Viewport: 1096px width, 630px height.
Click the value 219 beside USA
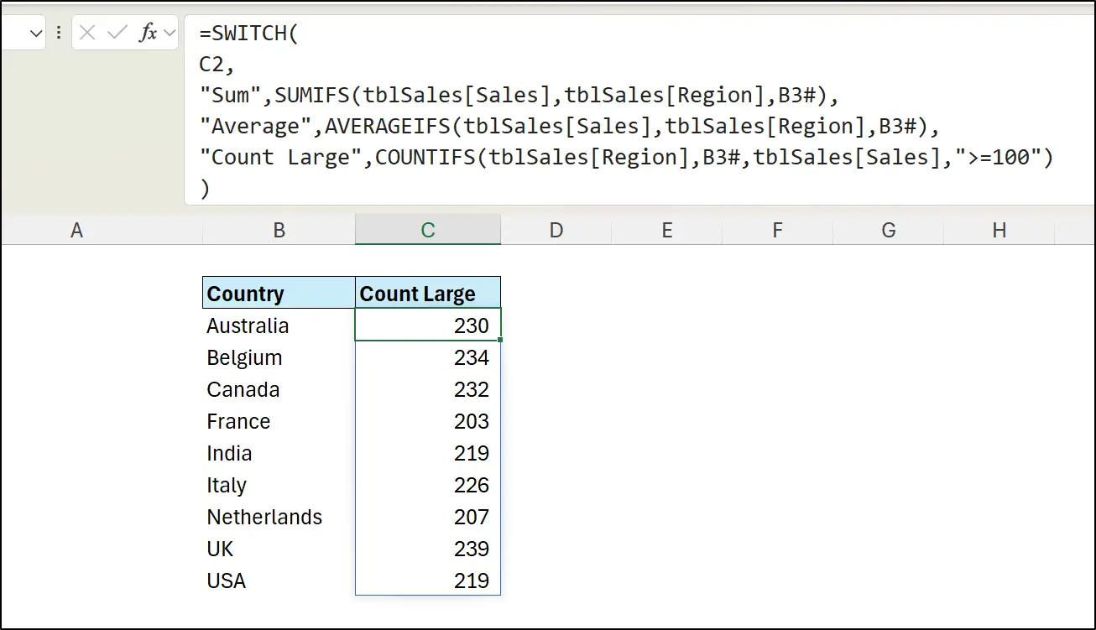tap(428, 581)
